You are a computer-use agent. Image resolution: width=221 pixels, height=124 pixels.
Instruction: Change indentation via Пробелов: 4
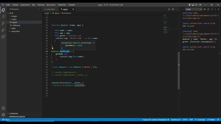tap(176, 120)
